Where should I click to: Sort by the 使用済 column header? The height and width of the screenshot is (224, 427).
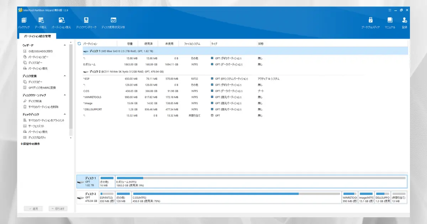148,44
